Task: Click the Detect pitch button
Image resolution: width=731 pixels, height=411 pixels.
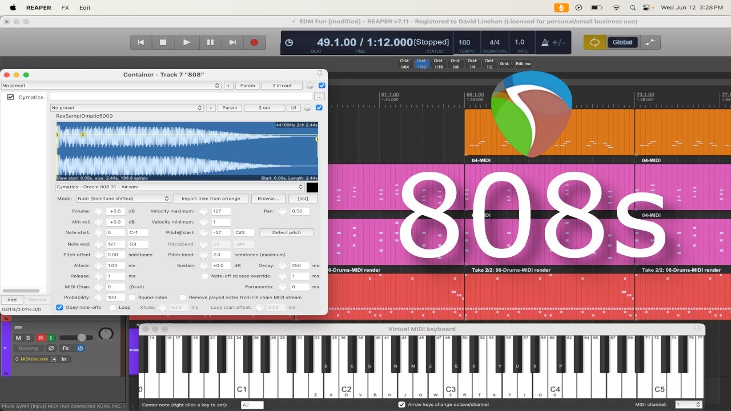Action: point(287,232)
